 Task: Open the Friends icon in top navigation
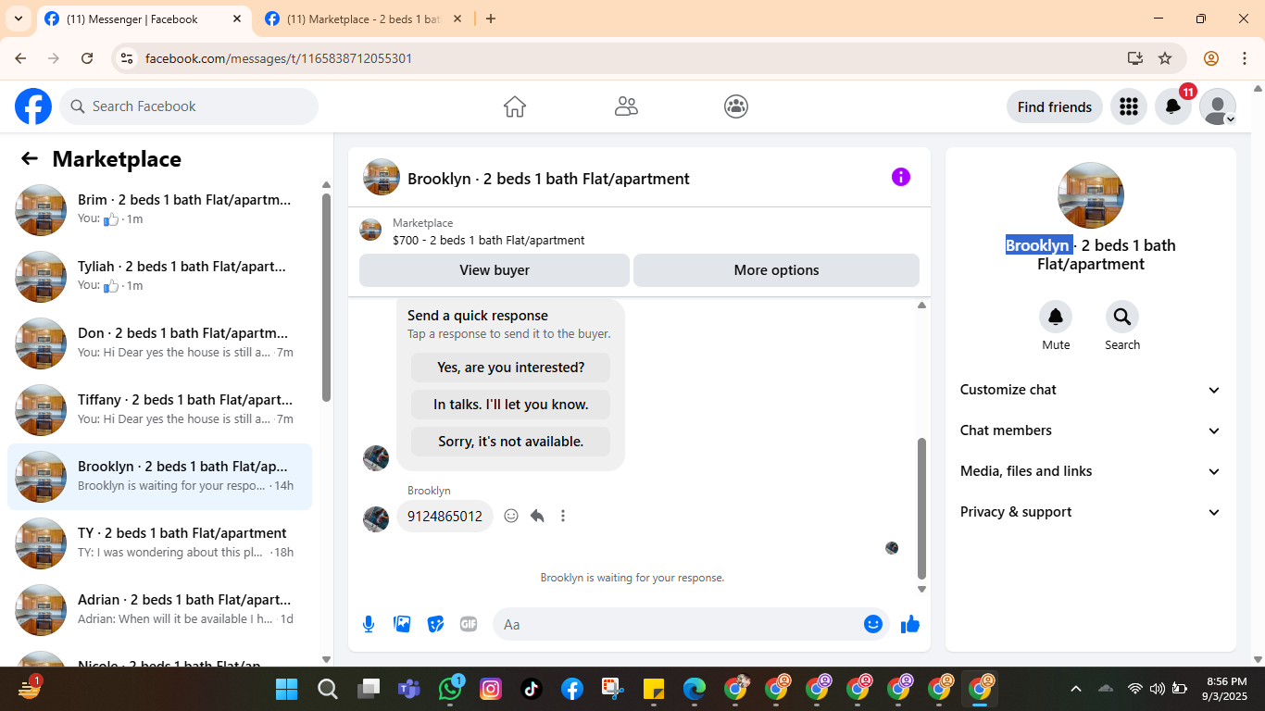626,106
